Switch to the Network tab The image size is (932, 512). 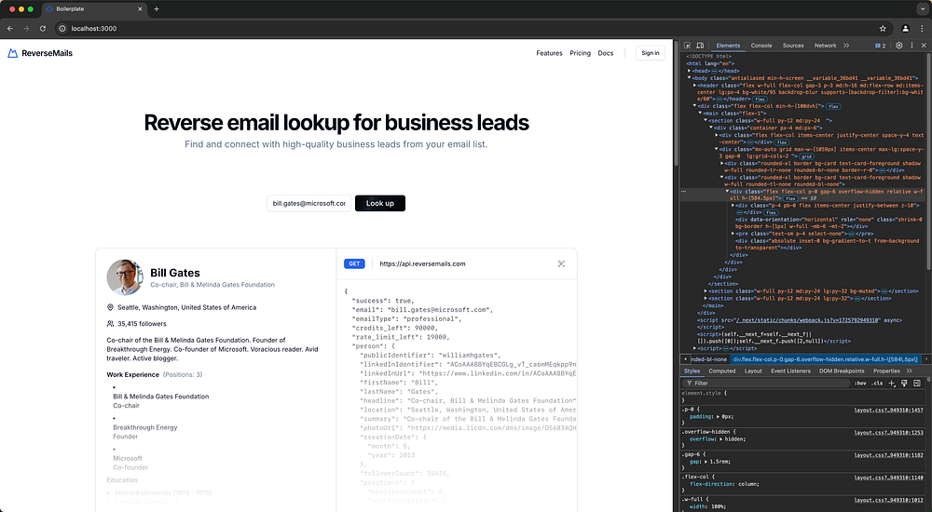(825, 45)
